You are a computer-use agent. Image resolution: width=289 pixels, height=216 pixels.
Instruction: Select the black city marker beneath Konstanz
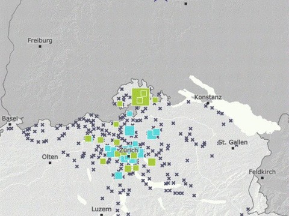pyautogui.click(x=208, y=103)
